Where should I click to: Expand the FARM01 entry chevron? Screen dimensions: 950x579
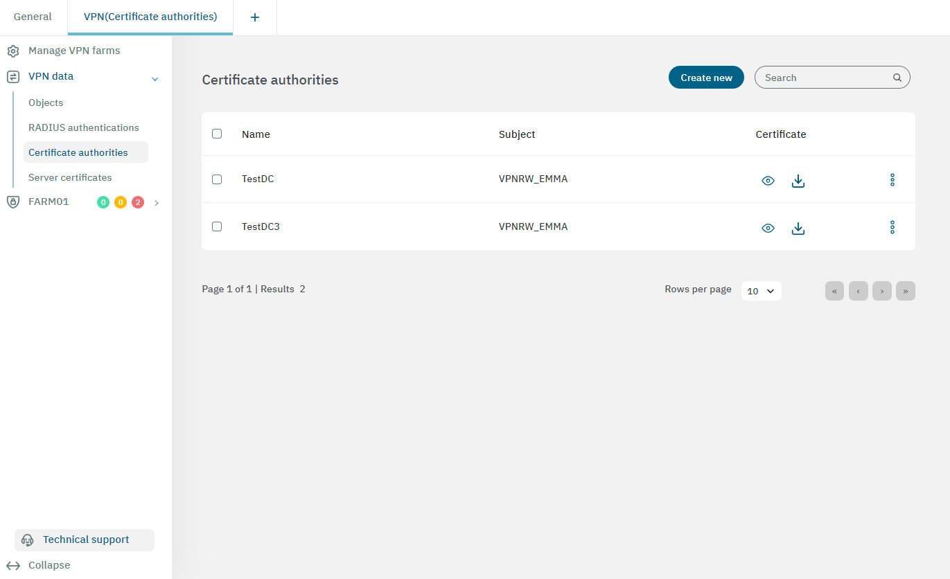(157, 203)
